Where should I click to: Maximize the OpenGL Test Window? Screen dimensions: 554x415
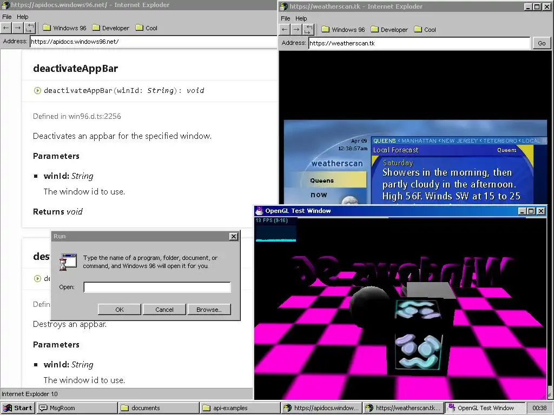click(531, 211)
